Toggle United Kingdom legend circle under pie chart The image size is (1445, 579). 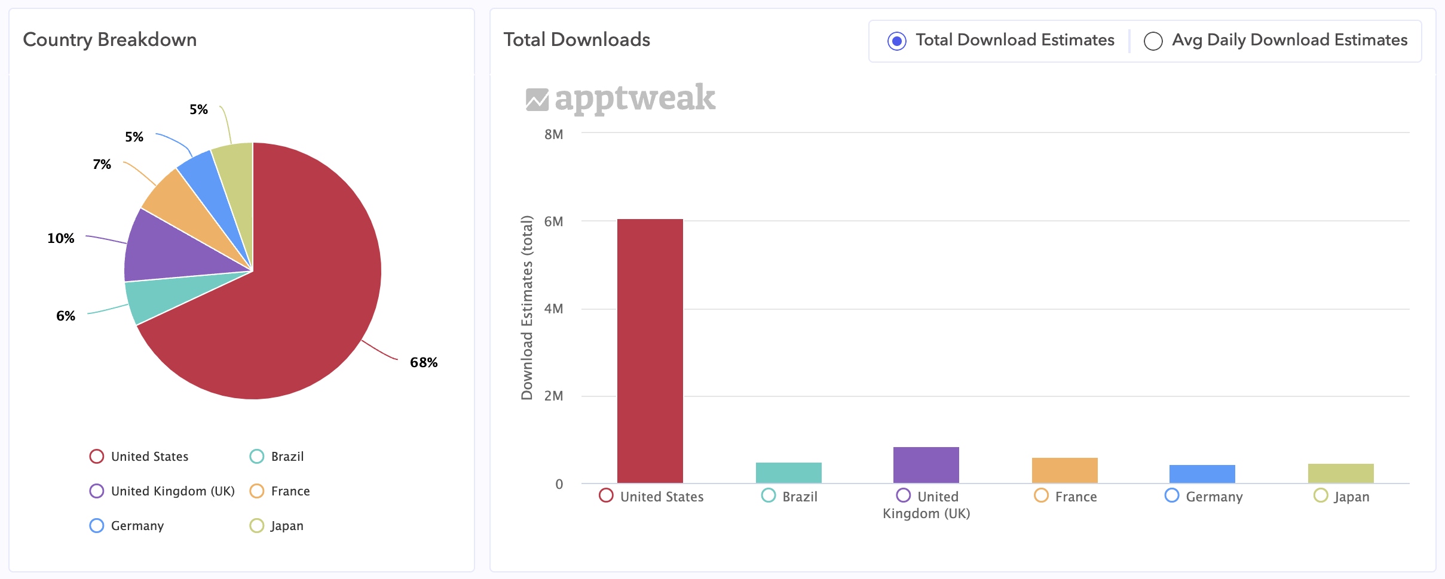click(96, 491)
